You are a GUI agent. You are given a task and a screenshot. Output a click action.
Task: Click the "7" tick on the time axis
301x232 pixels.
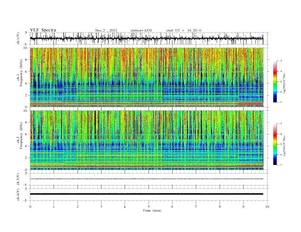(x=196, y=207)
